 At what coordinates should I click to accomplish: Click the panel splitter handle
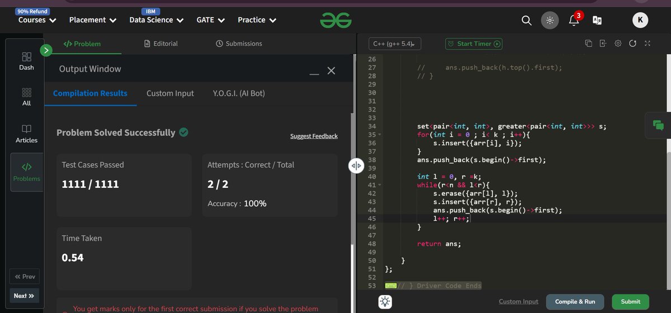click(356, 166)
